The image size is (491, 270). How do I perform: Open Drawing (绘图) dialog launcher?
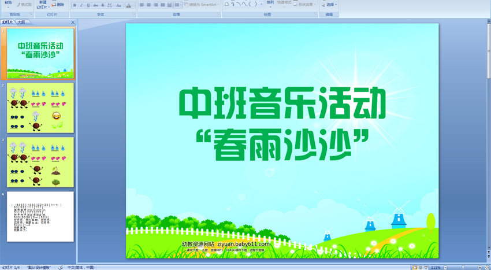click(316, 14)
